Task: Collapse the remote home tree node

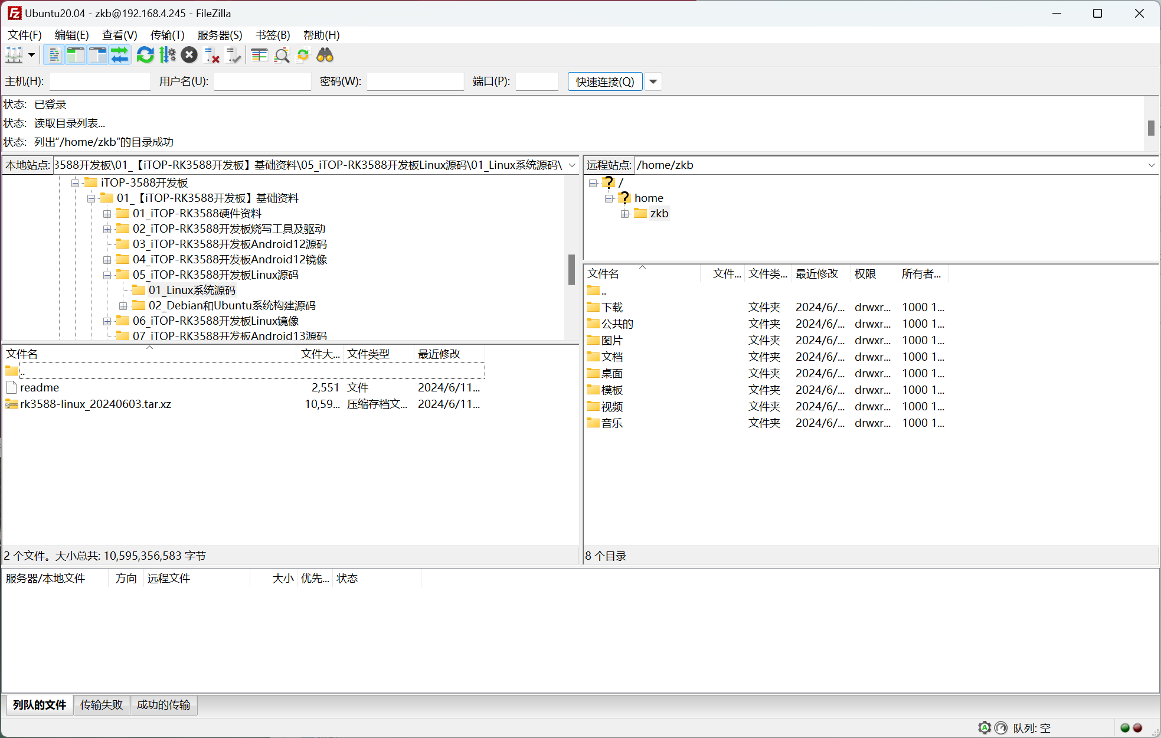Action: pos(609,198)
